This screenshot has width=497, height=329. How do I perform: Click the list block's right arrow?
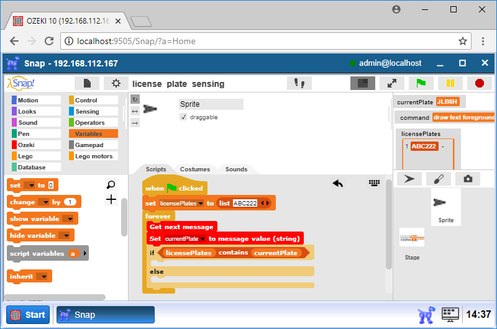[x=268, y=203]
